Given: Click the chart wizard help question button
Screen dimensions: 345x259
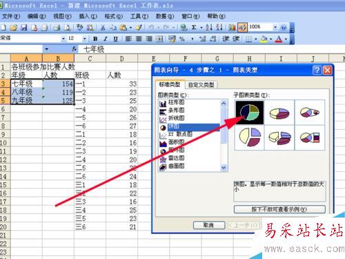Looking at the screenshot, I should point(317,70).
